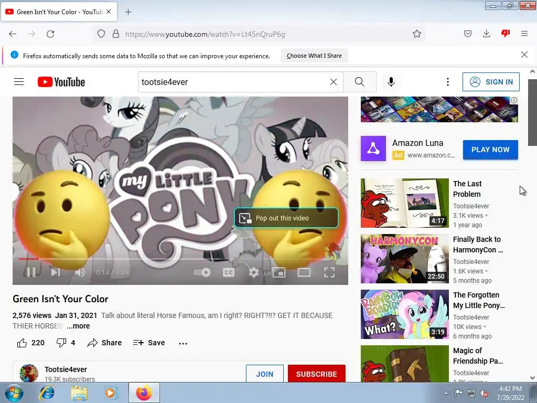Open Firefox application menu

coord(524,34)
